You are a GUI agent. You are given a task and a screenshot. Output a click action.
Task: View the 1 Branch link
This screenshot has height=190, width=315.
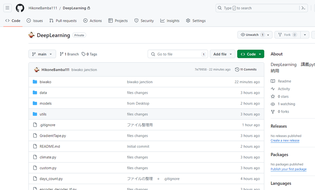coord(69,54)
